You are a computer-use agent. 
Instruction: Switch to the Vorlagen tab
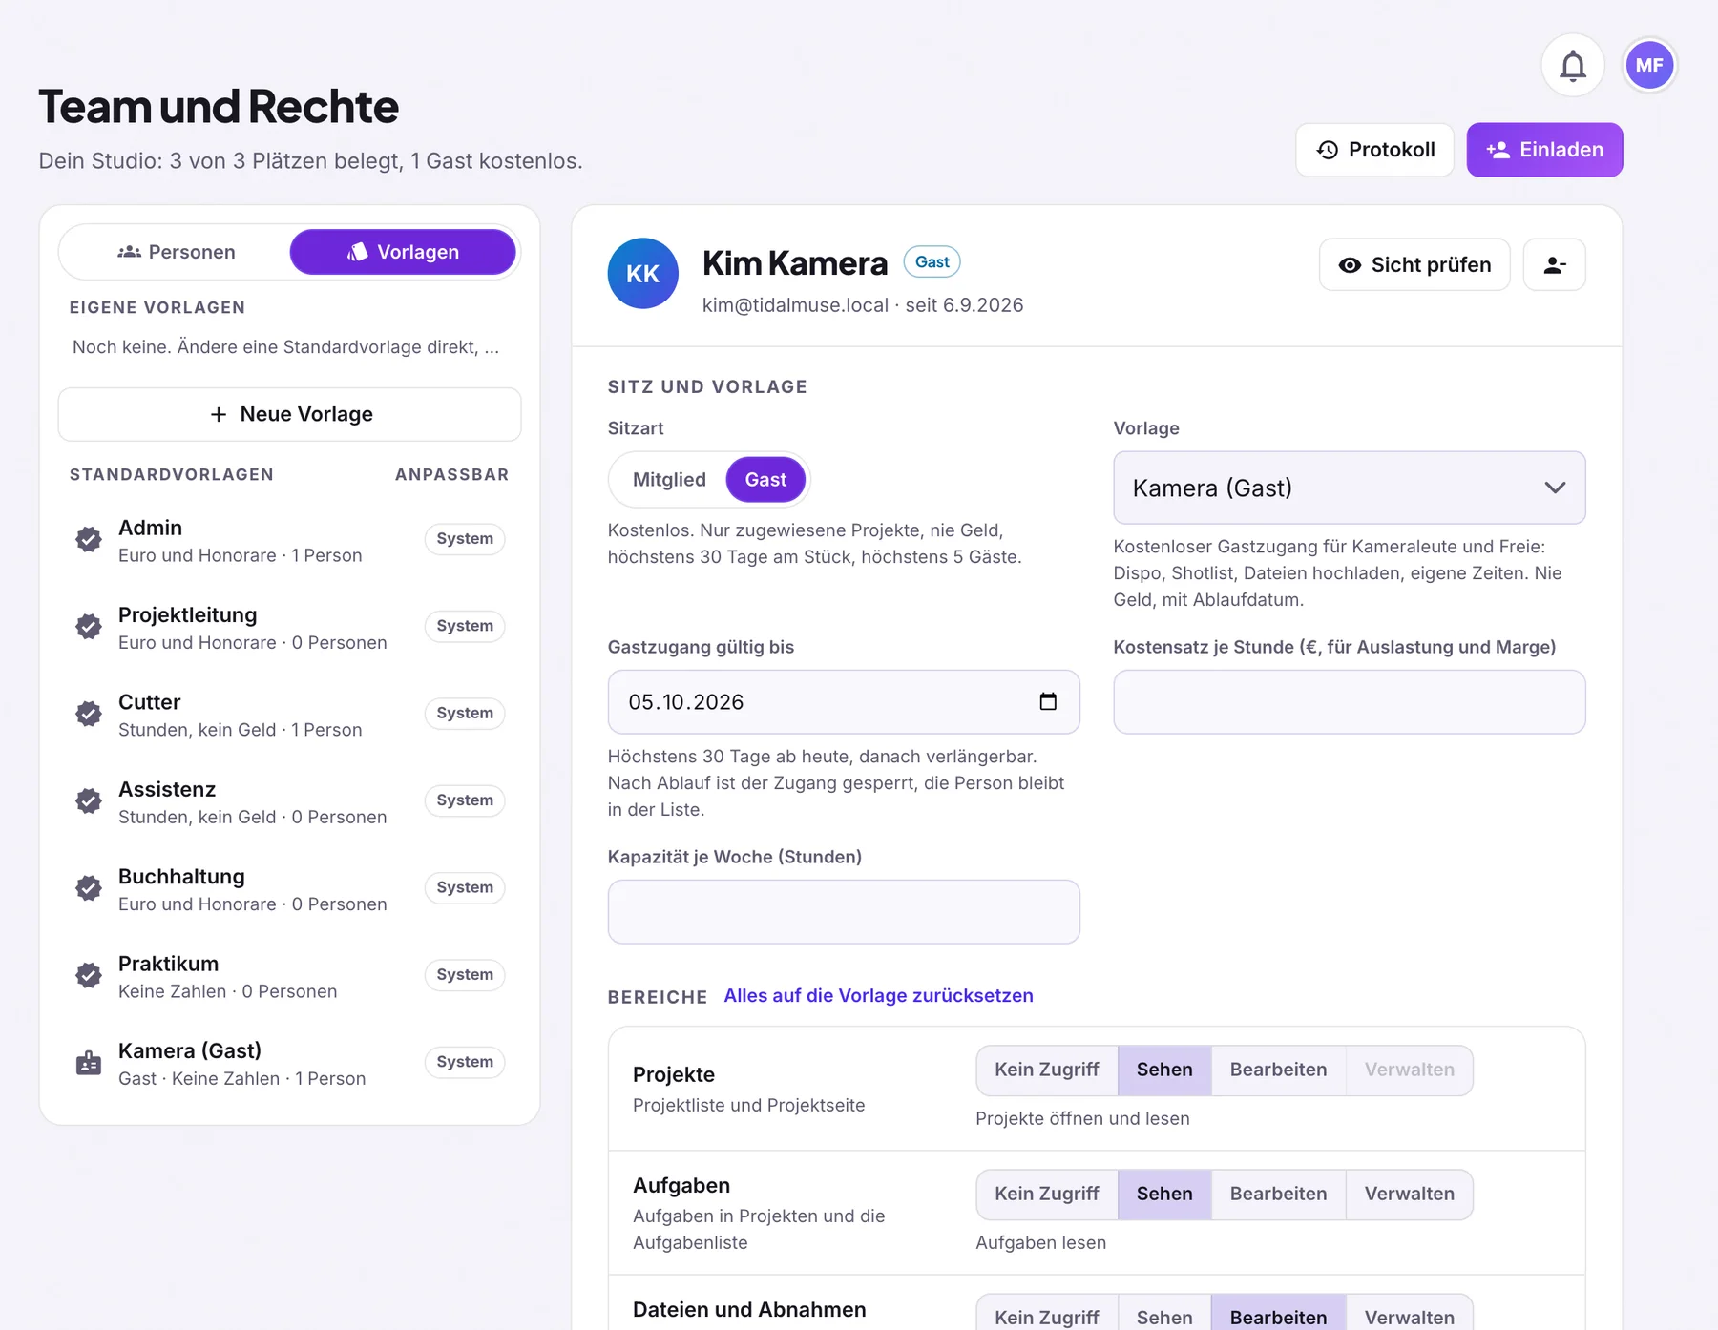(x=403, y=253)
